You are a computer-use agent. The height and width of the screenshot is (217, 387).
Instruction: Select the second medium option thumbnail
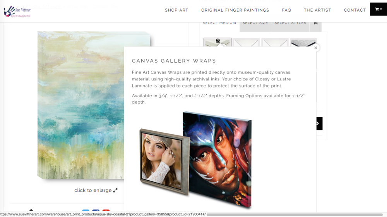(246, 42)
